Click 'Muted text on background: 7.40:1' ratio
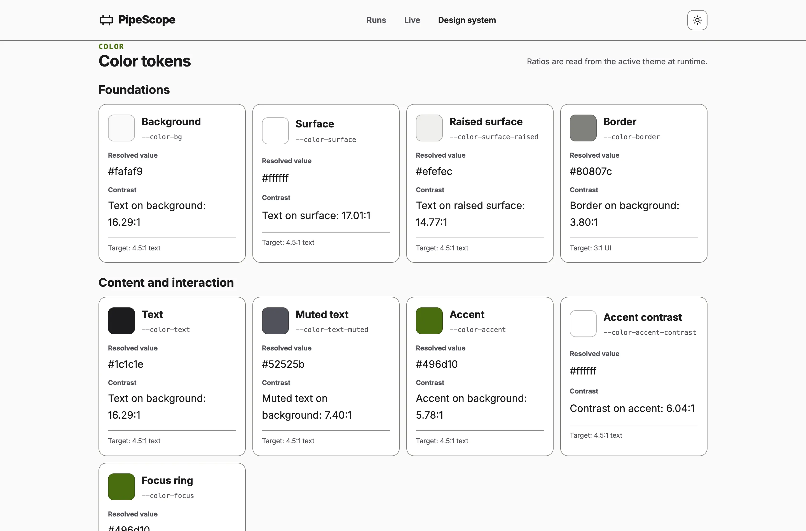 tap(307, 406)
